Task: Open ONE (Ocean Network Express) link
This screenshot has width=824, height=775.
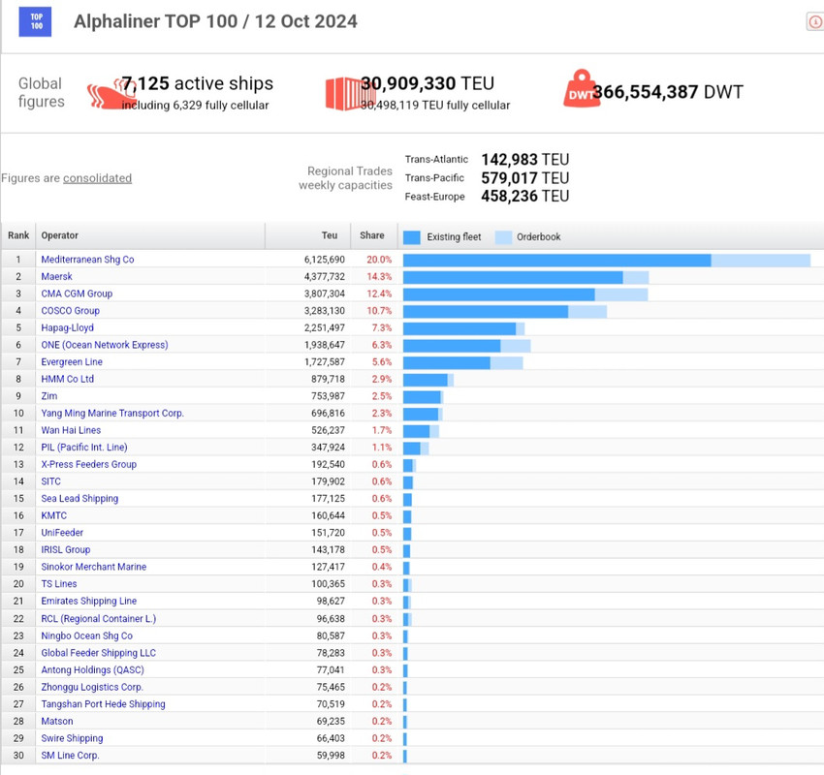Action: pyautogui.click(x=105, y=345)
